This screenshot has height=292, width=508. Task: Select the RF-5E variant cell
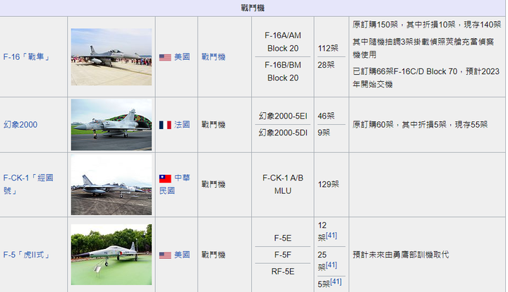click(283, 272)
